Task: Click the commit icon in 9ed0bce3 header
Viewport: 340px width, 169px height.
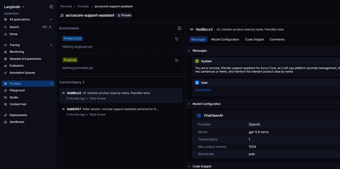Action: tap(191, 29)
